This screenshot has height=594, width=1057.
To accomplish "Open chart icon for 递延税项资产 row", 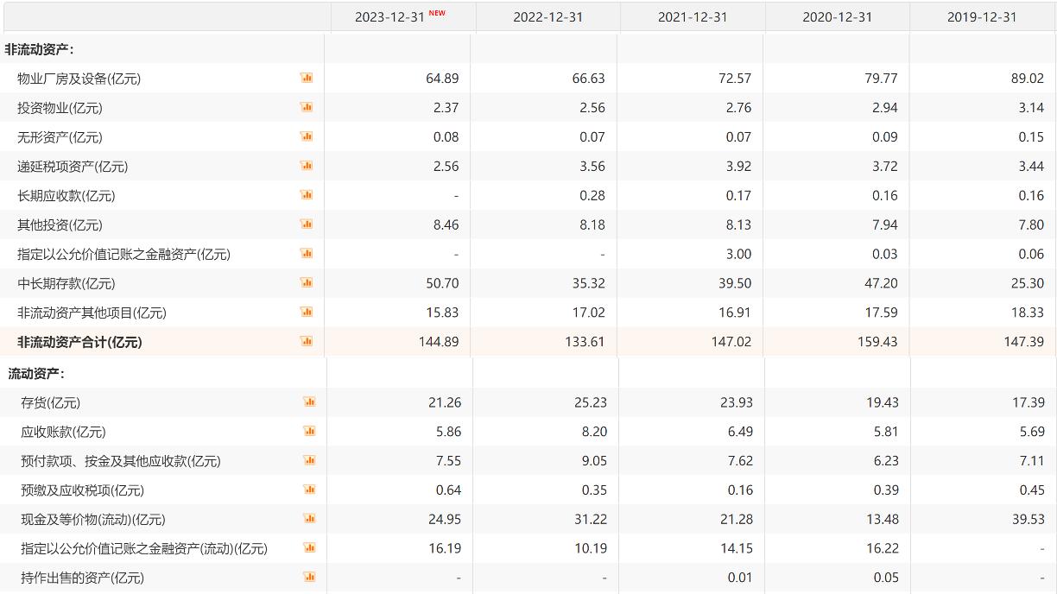I will tap(307, 166).
